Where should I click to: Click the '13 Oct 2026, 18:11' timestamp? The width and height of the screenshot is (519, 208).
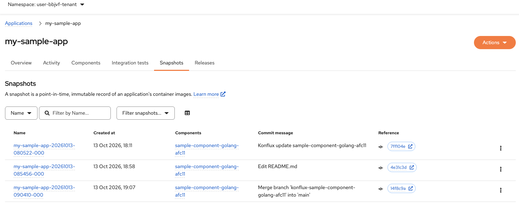coord(113,145)
